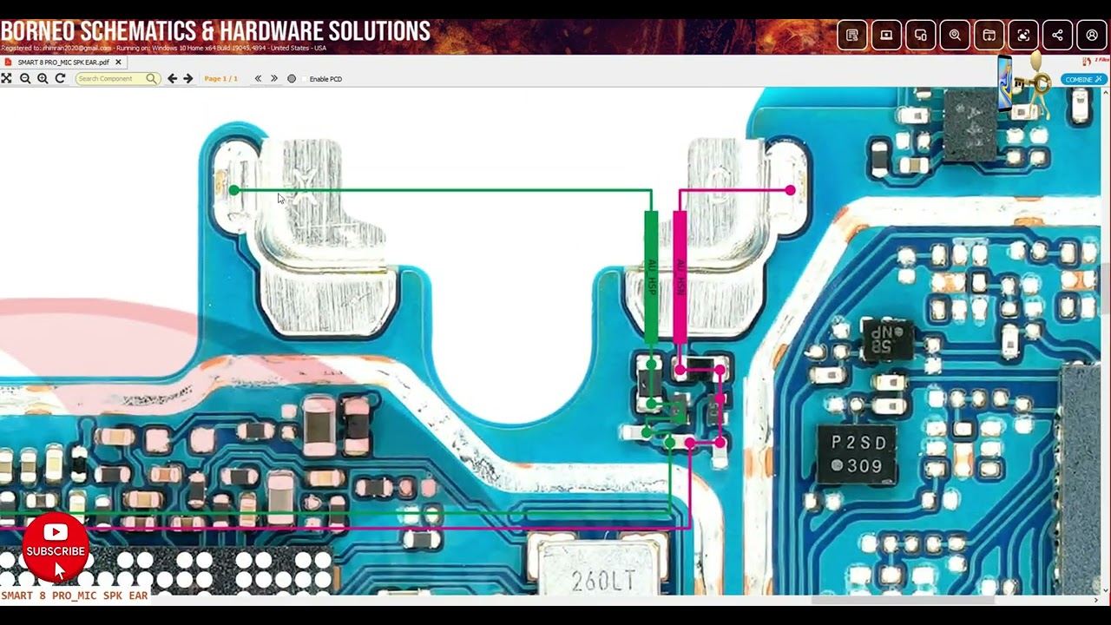
Task: Jump to previous page with double-left chevron
Action: pos(258,78)
